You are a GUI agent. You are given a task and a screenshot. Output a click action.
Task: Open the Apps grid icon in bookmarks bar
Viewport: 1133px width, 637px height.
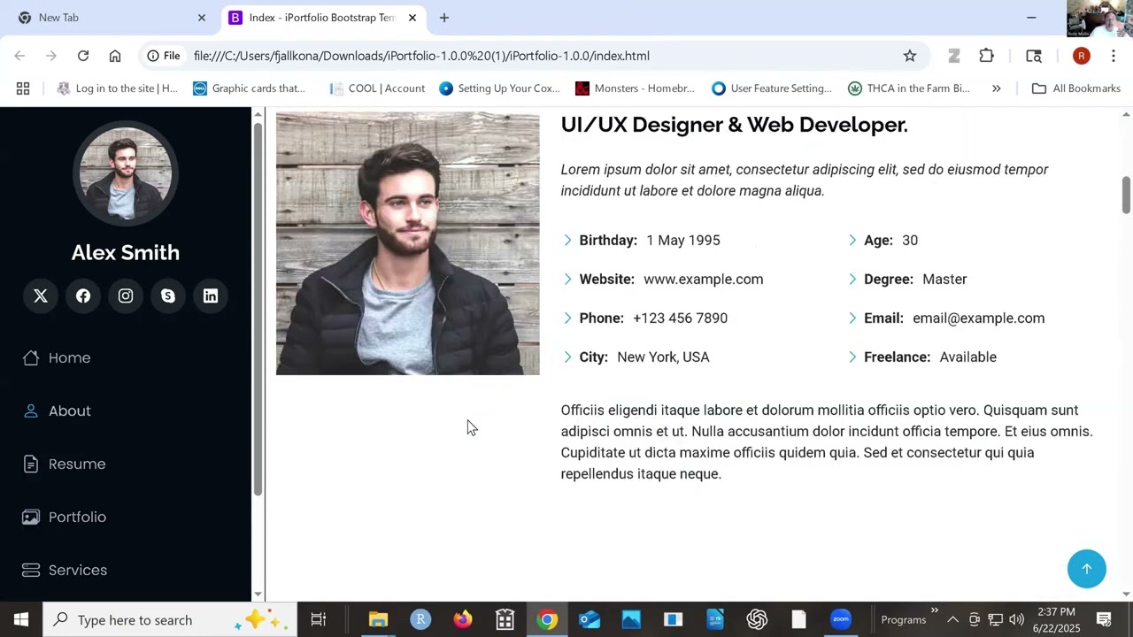pyautogui.click(x=23, y=88)
